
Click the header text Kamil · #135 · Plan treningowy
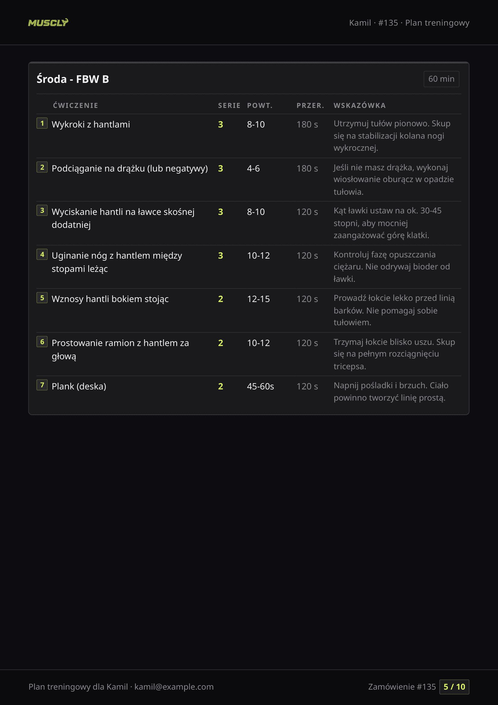click(x=409, y=23)
